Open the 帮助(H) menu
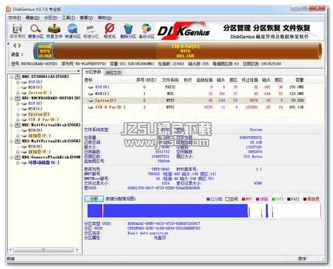The height and width of the screenshot is (269, 333). [x=104, y=18]
